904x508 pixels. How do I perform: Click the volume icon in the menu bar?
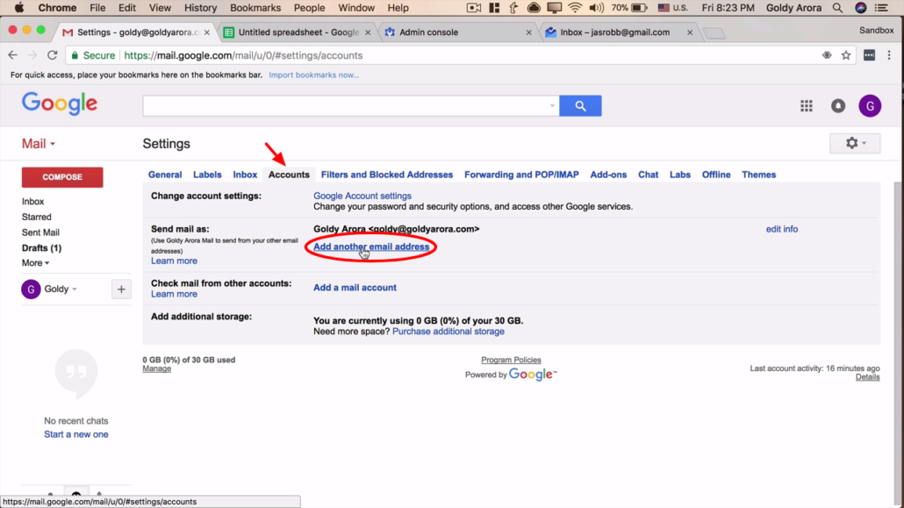click(x=596, y=8)
